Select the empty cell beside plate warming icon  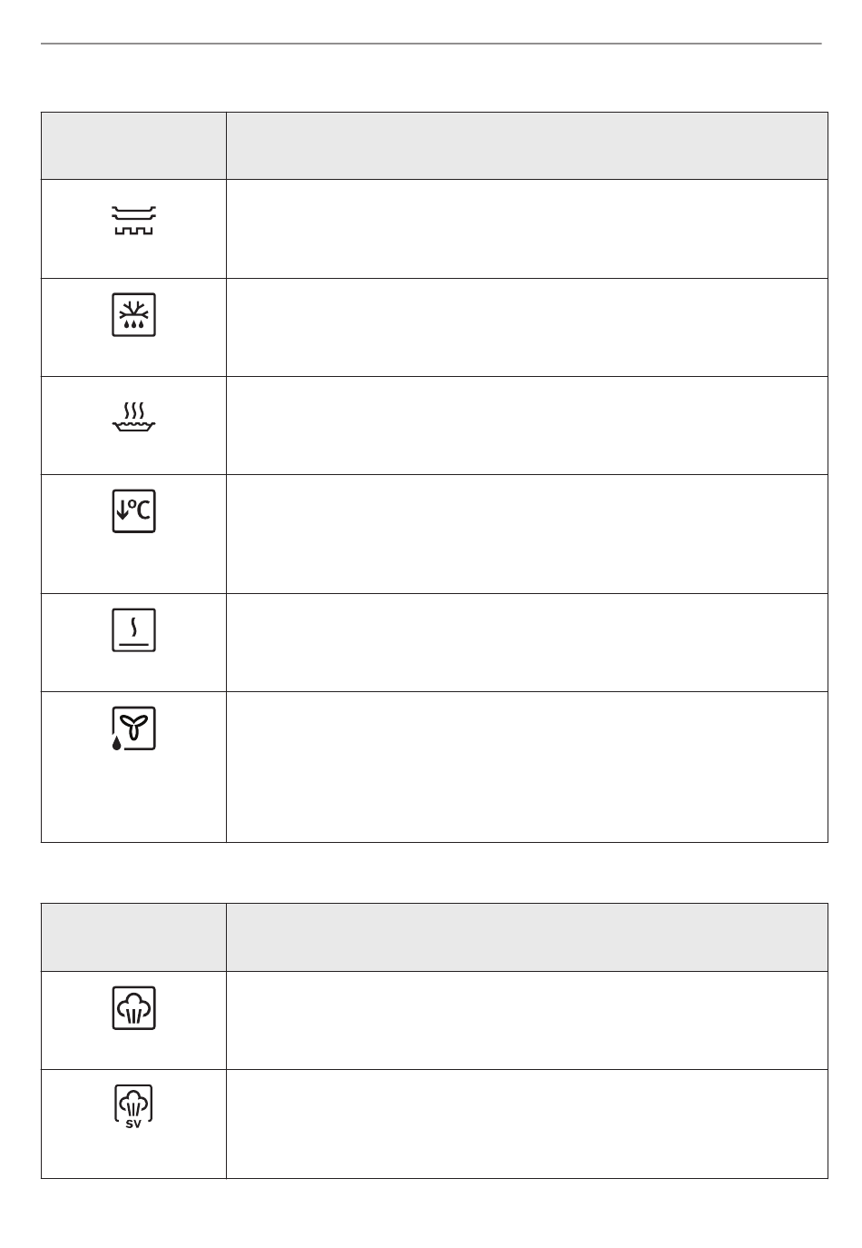(527, 642)
